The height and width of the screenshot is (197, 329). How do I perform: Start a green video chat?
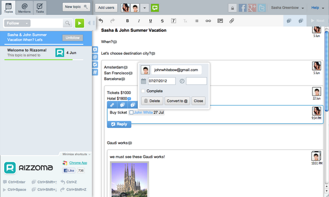coord(155,8)
